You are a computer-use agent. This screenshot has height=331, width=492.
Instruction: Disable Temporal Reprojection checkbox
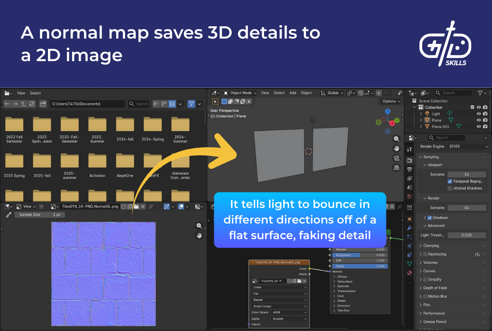(x=450, y=181)
